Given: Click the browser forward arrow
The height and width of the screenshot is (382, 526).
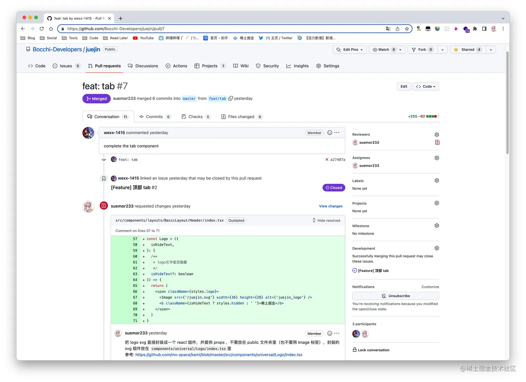Looking at the screenshot, I should [x=32, y=29].
